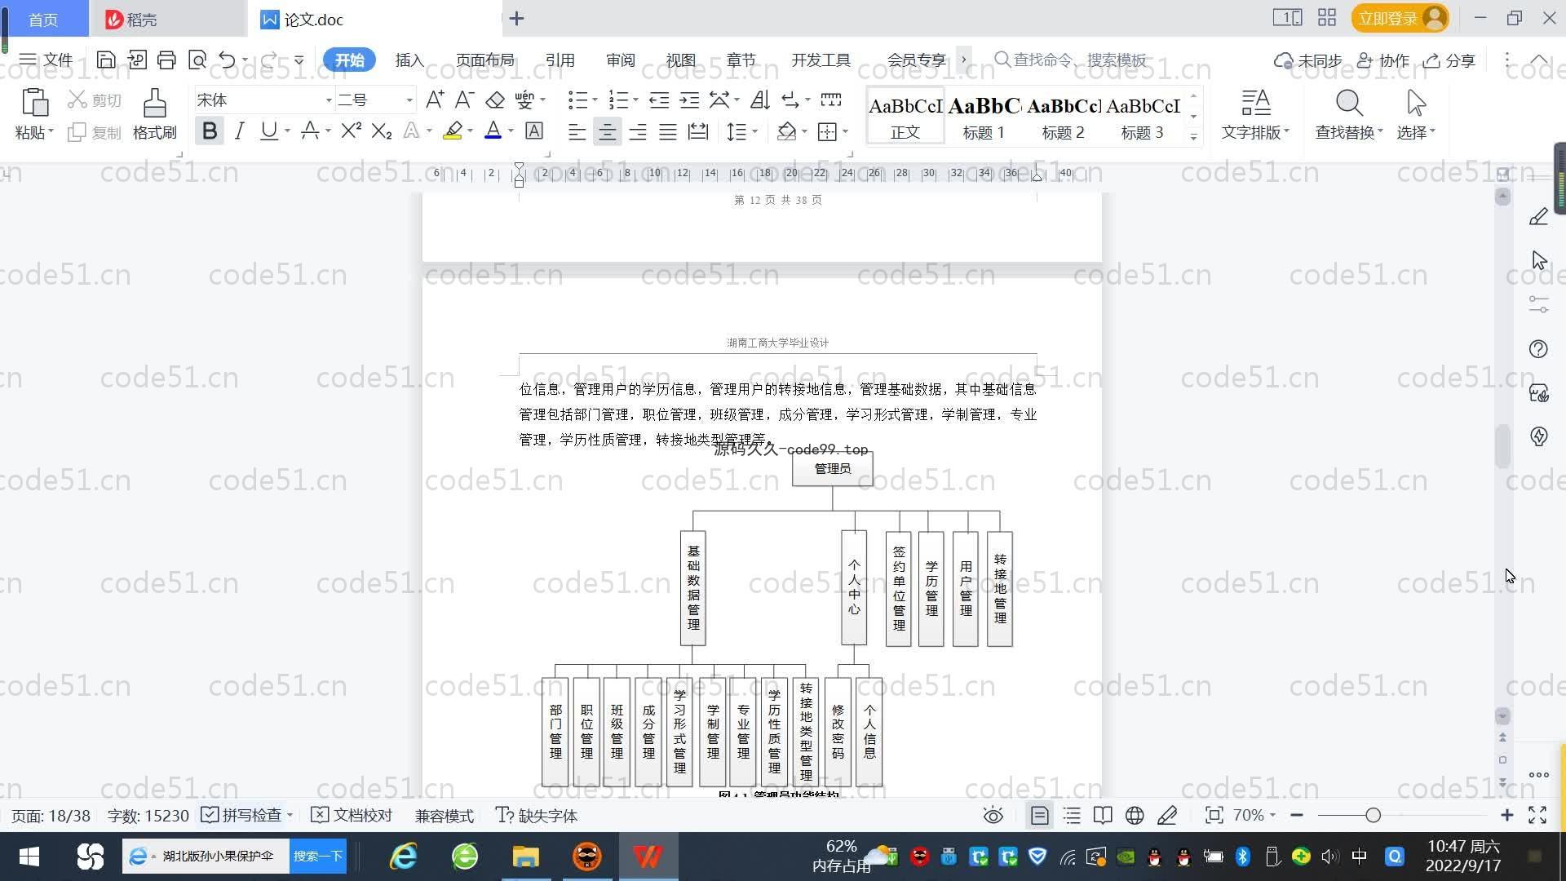The image size is (1566, 881).
Task: Increase font size with A+ icon
Action: point(435,100)
